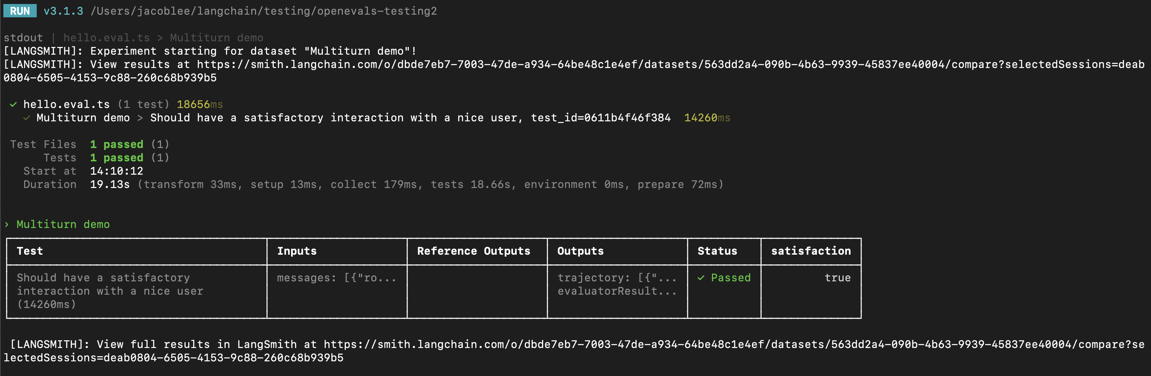1151x376 pixels.
Task: Click the checkmark icon next to Passed
Action: (x=701, y=278)
